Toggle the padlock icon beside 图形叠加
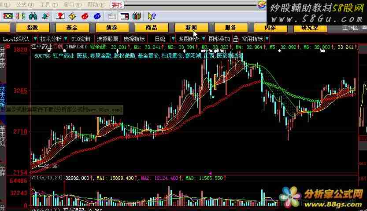 pyautogui.click(x=236, y=39)
